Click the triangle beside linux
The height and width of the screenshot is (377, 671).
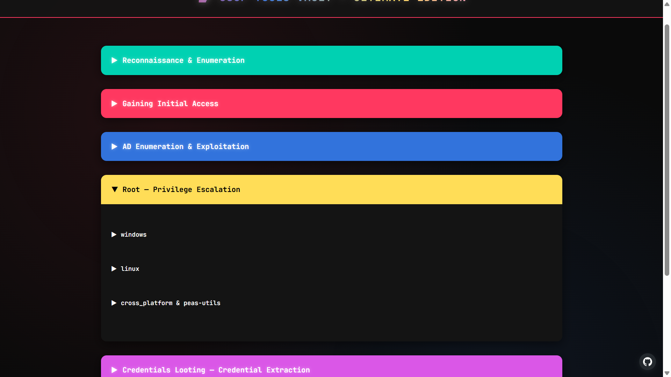coord(114,269)
